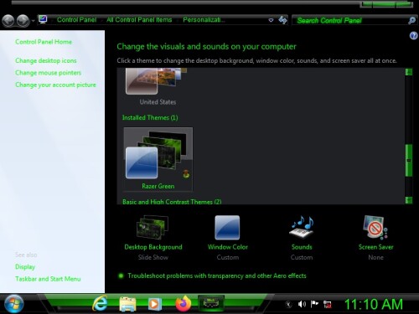
Task: Launch Internet Explorer from the taskbar
Action: [x=100, y=304]
